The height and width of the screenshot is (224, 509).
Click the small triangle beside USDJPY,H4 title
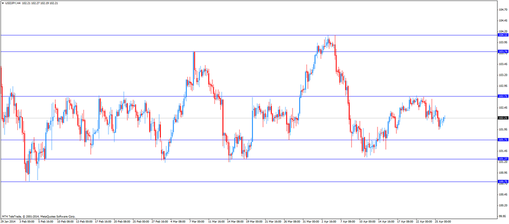tap(3, 3)
